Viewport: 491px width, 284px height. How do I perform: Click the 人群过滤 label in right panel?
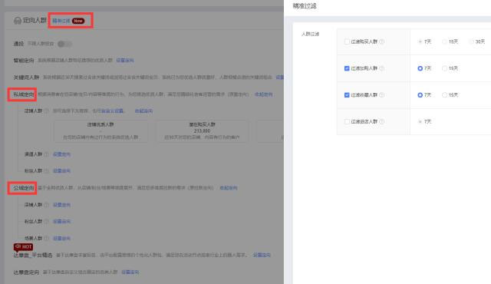point(310,34)
